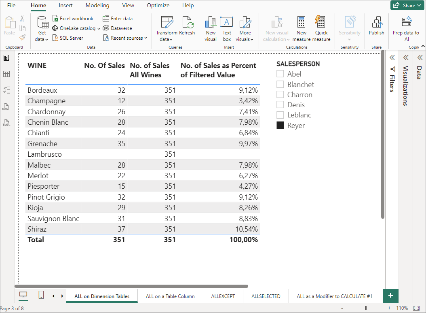Screen dimensions: 426x313
Task: Check the Denis salesperson box
Action: coord(280,105)
